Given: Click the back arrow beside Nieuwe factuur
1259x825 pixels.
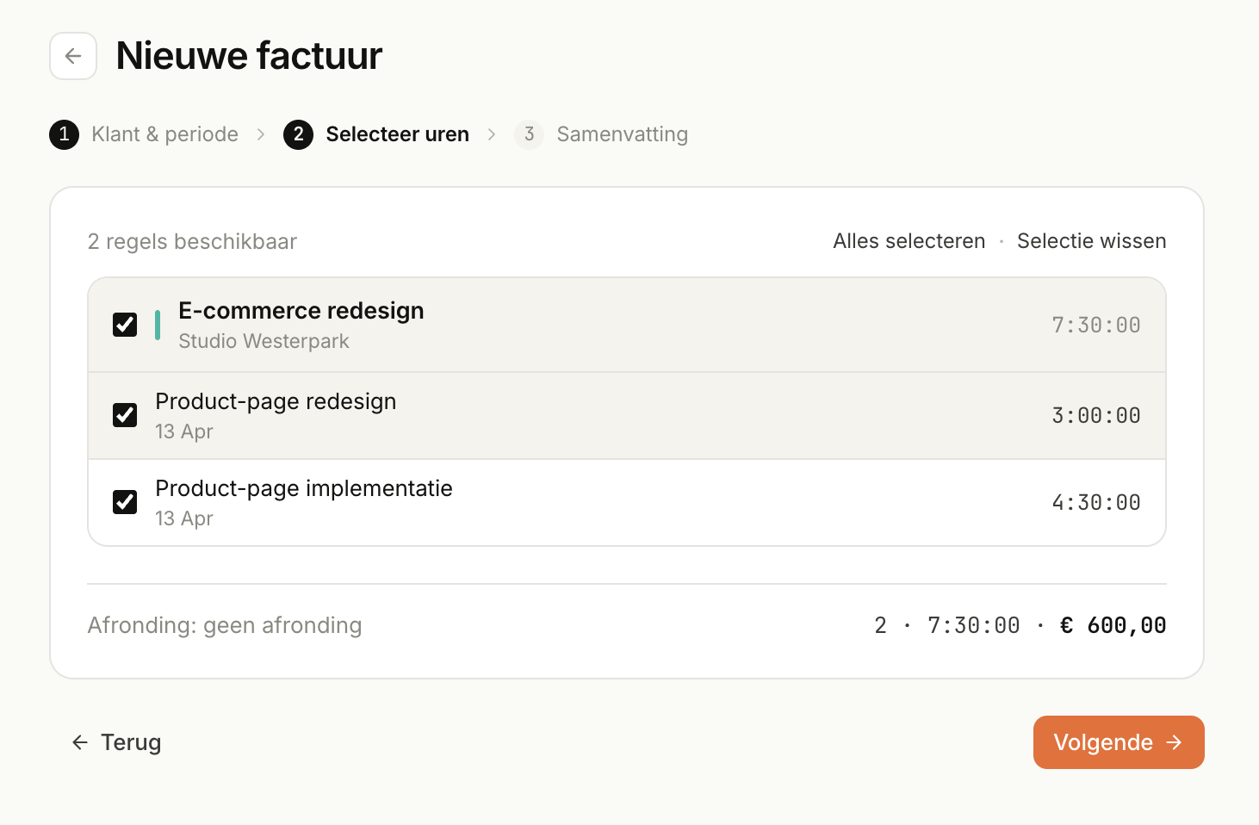Looking at the screenshot, I should point(73,55).
